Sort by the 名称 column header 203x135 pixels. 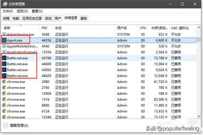point(20,28)
